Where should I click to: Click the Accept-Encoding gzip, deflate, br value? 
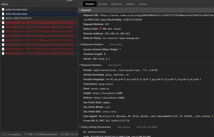[117, 75]
